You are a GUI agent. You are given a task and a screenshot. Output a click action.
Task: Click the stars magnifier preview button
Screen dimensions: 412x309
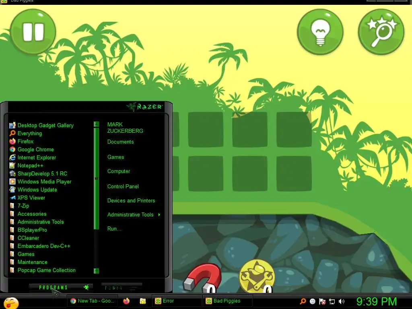(381, 32)
